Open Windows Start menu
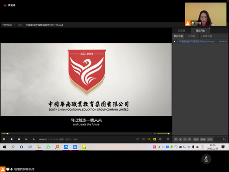The width and height of the screenshot is (229, 172). click(x=4, y=147)
